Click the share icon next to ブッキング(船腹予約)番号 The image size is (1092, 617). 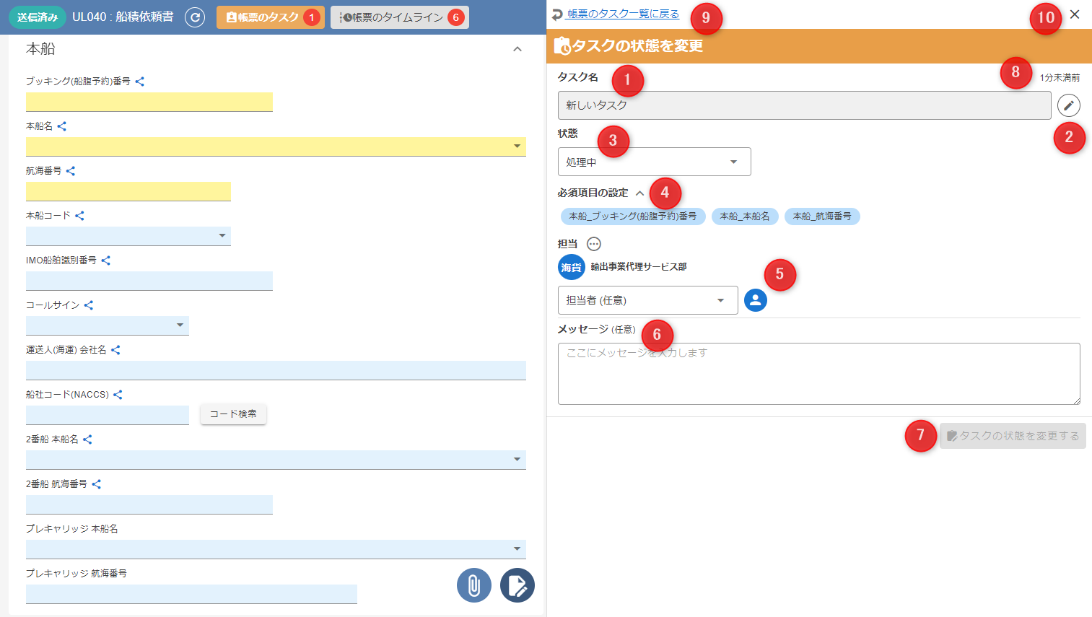coord(140,82)
